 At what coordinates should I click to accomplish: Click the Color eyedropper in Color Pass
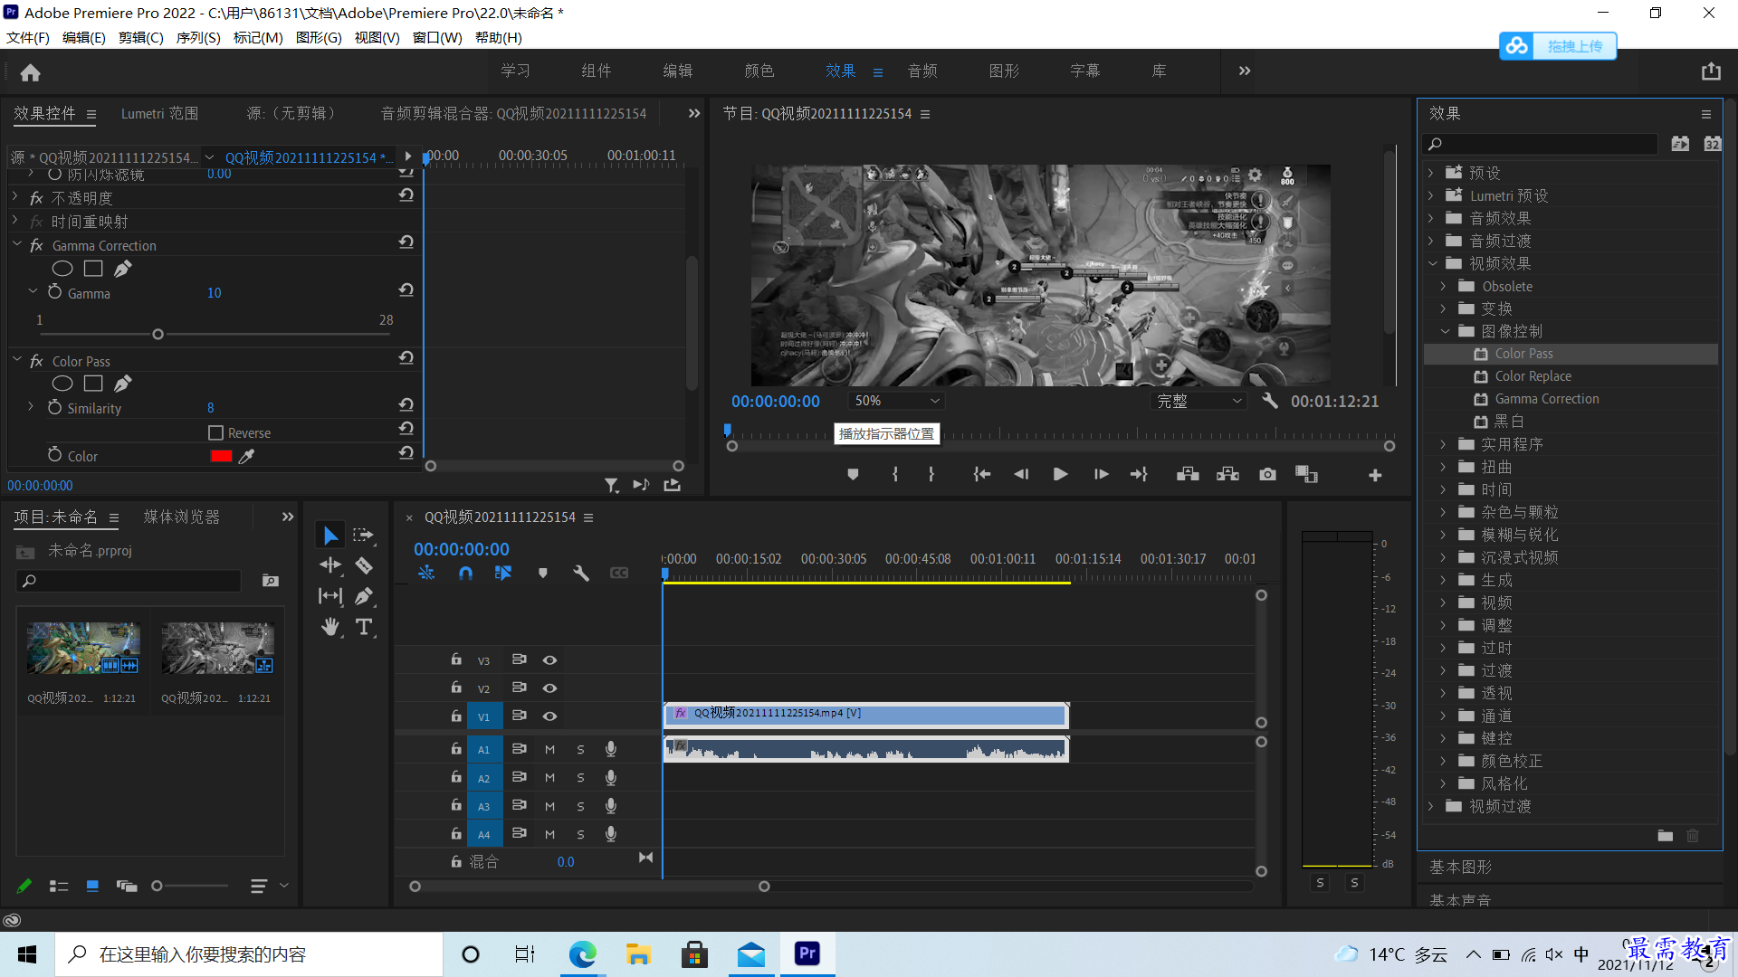click(246, 456)
